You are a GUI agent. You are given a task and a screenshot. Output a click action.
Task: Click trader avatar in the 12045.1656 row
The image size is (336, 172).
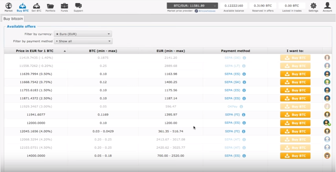327,131
